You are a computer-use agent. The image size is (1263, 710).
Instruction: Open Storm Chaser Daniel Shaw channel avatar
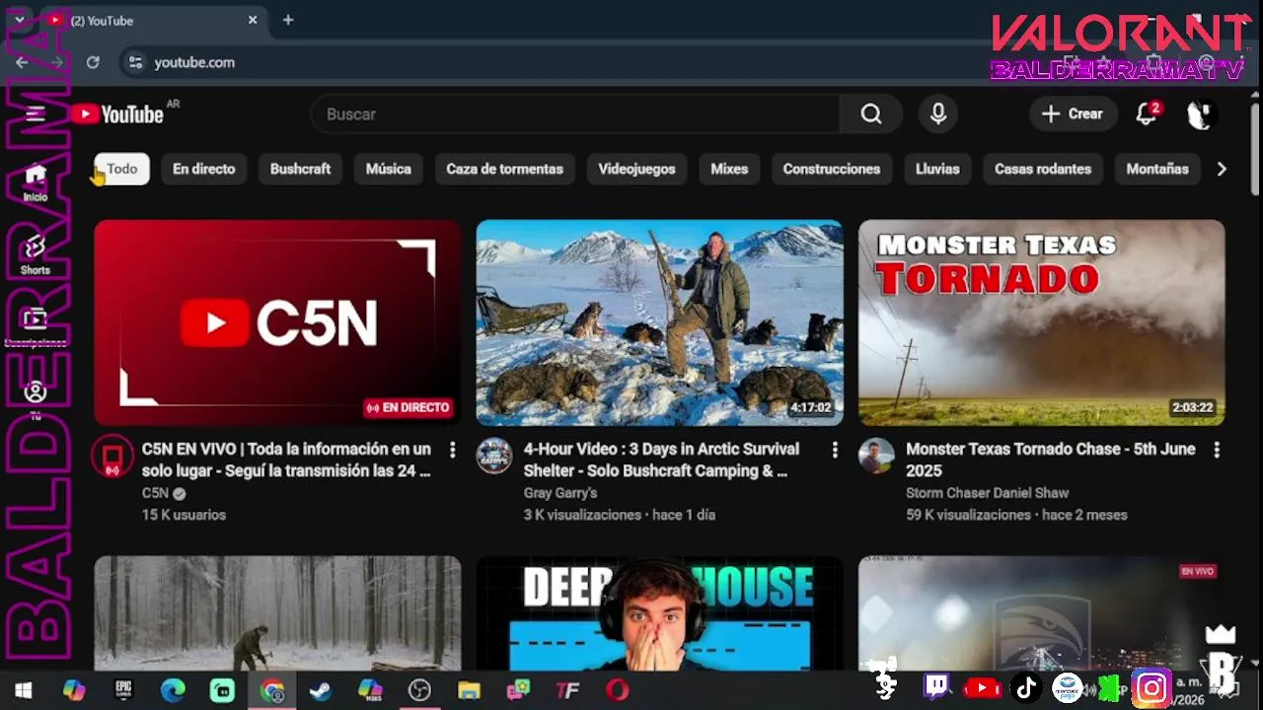[x=876, y=457]
